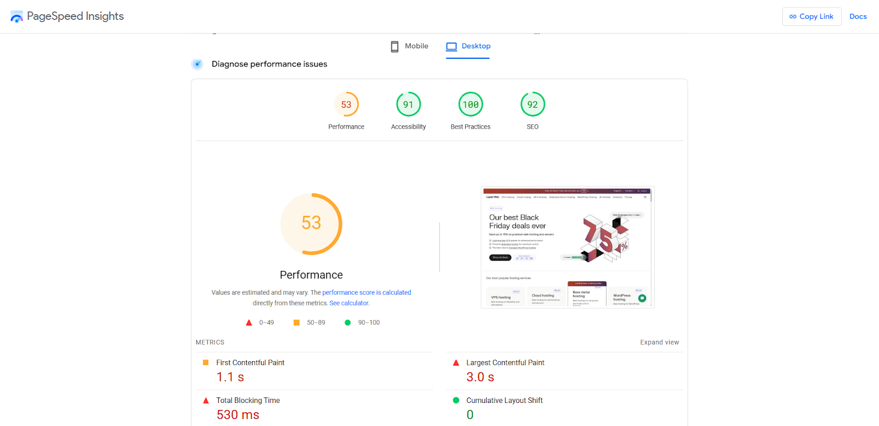Switch to the Mobile tab
The height and width of the screenshot is (426, 879).
tap(409, 46)
